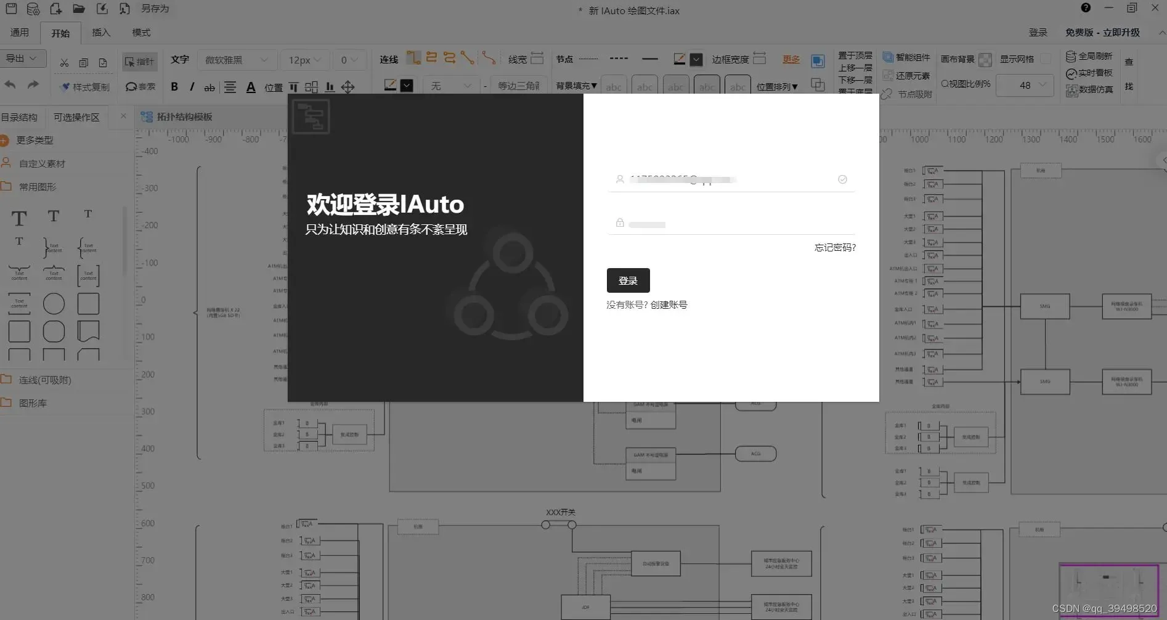Open the 位置排列 arrangement dropdown
The image size is (1167, 620).
tap(777, 87)
